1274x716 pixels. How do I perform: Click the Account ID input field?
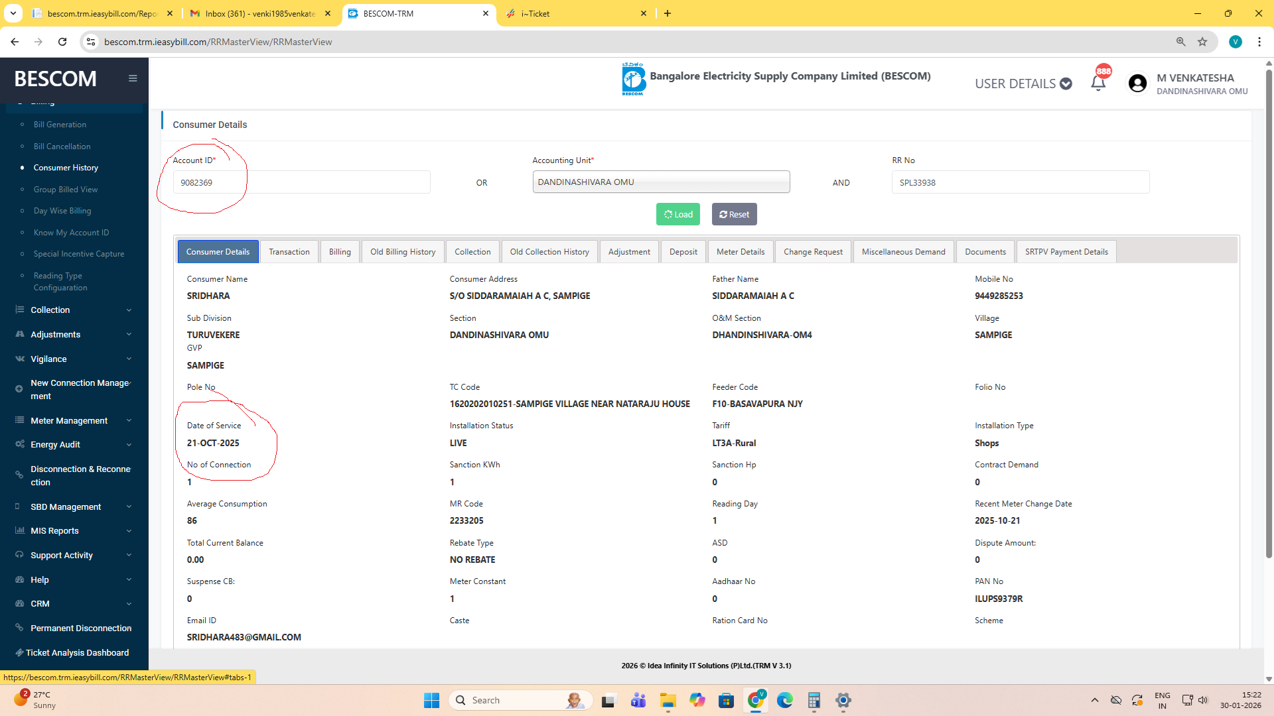coord(301,182)
